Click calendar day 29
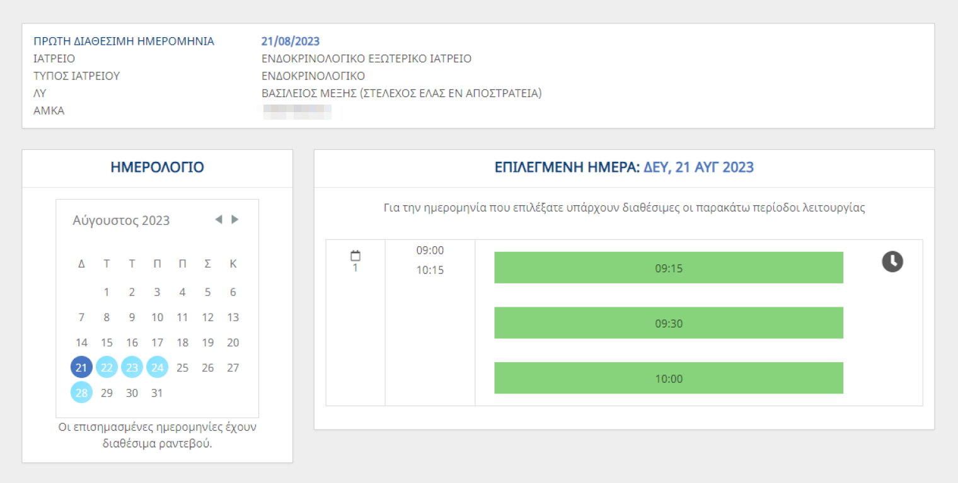 pos(107,392)
